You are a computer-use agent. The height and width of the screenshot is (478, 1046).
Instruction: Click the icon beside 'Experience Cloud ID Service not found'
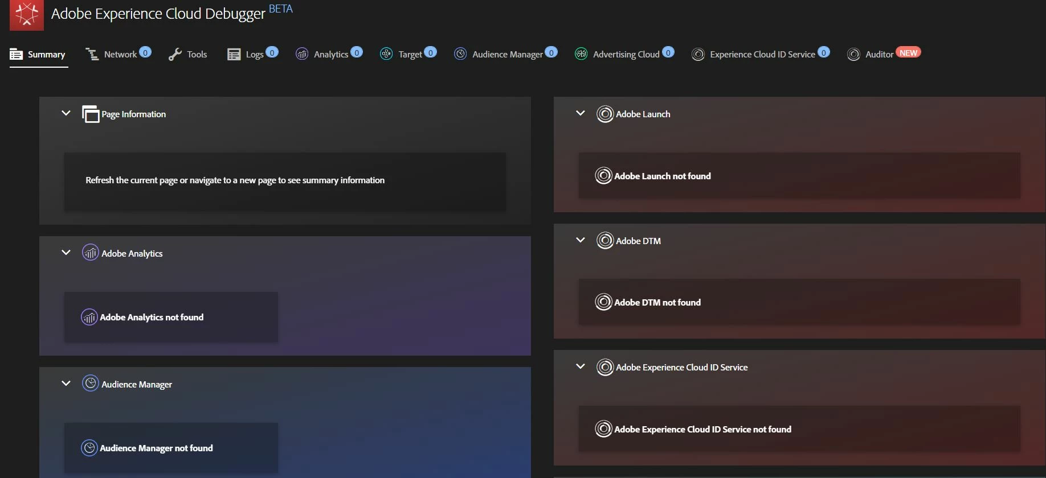[603, 428]
